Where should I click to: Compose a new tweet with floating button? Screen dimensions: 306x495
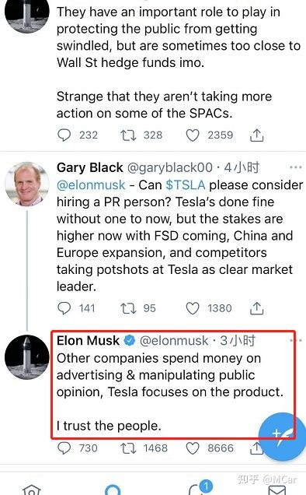coord(282,437)
